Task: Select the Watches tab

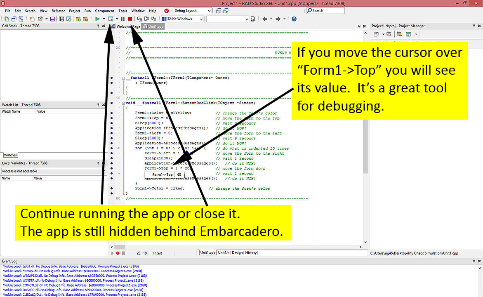Action: coord(10,155)
